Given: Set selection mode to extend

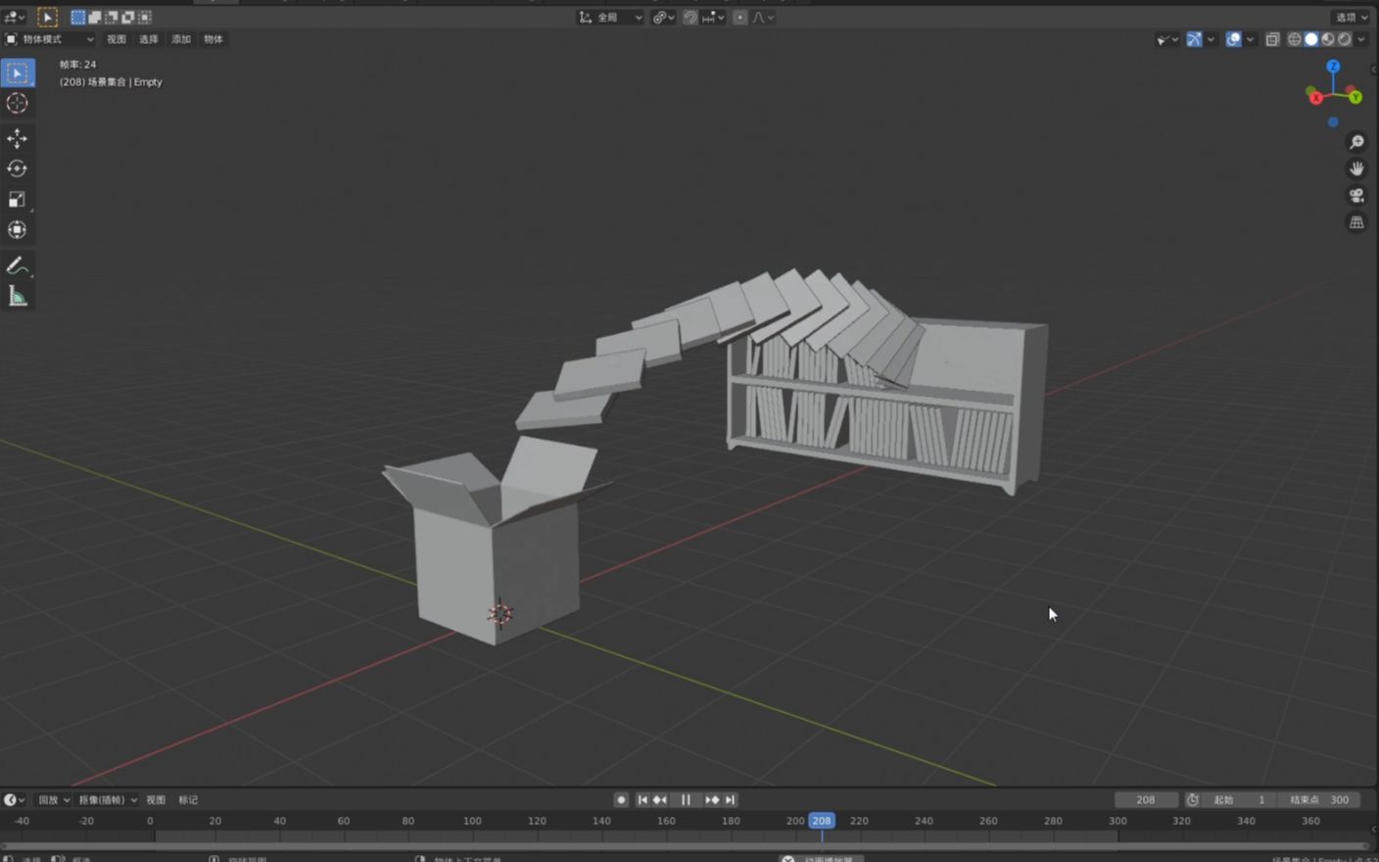Looking at the screenshot, I should (94, 17).
